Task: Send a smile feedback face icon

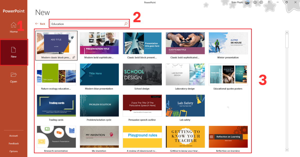Action: click(255, 2)
